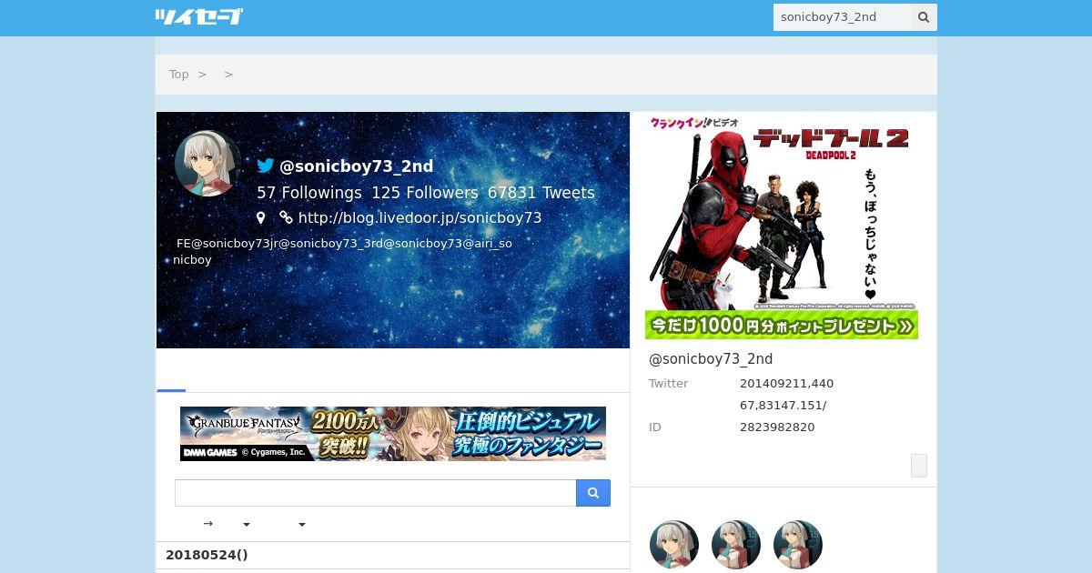Focus the tweet search input field
The image size is (1092, 573).
[375, 493]
